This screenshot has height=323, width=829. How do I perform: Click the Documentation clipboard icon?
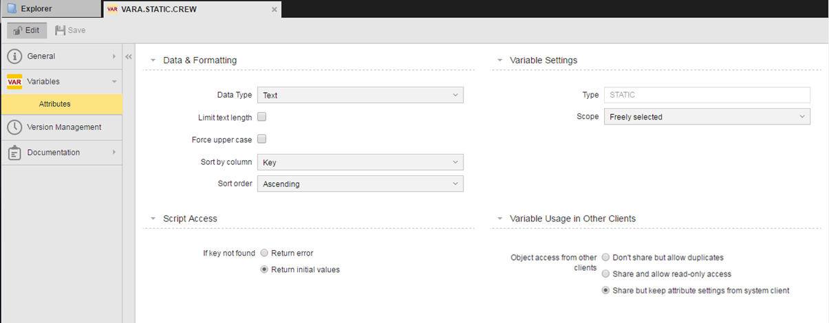pos(14,153)
